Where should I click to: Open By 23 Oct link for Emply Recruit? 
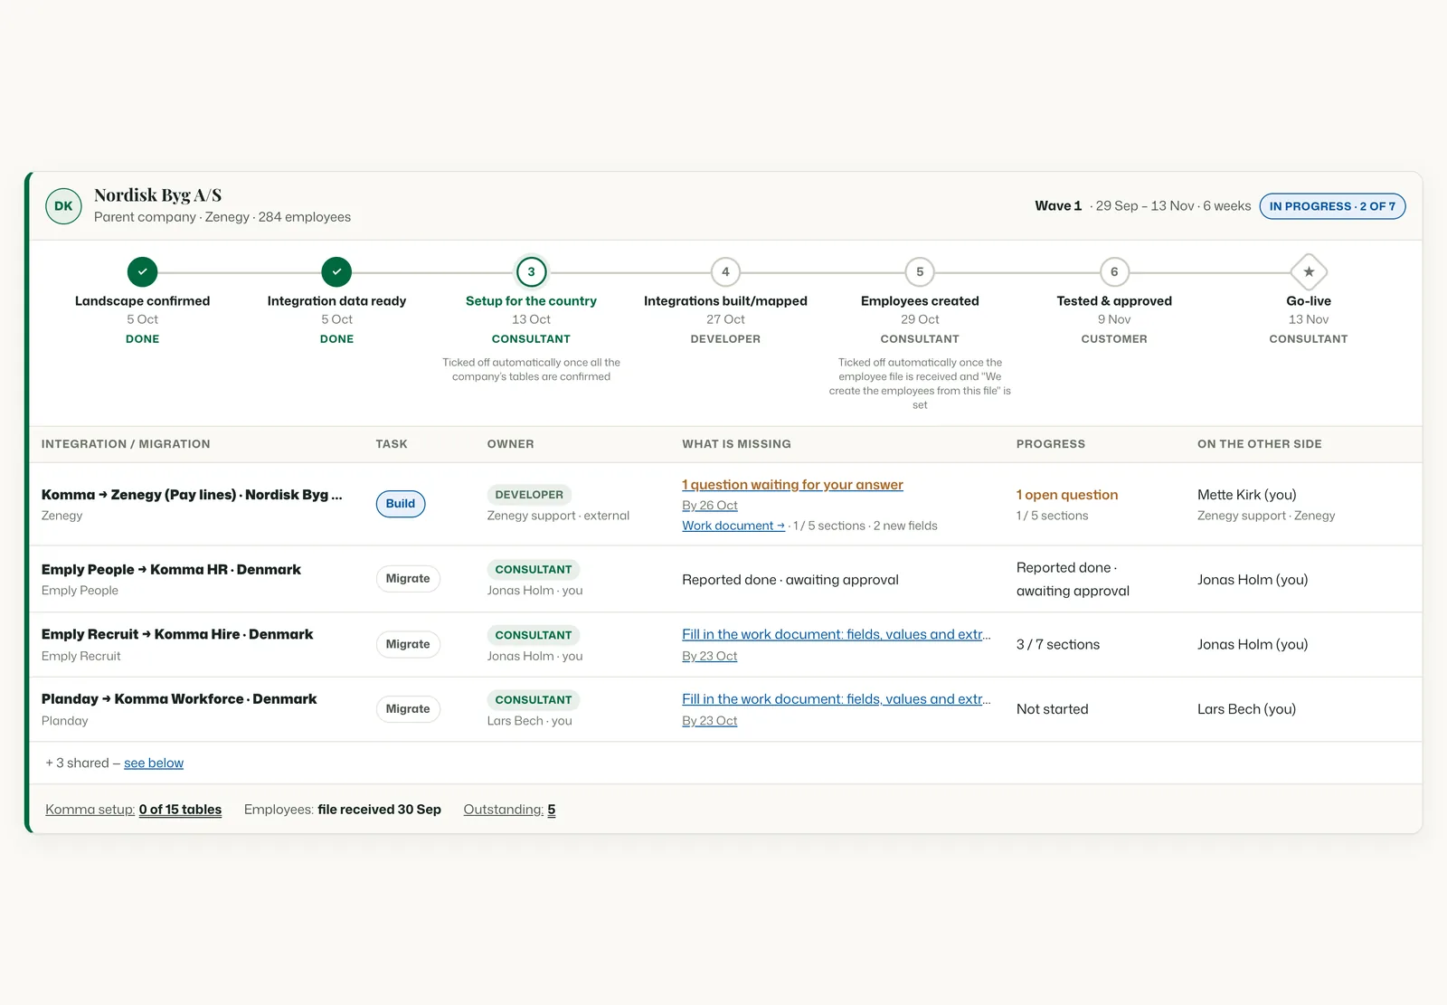coord(710,656)
